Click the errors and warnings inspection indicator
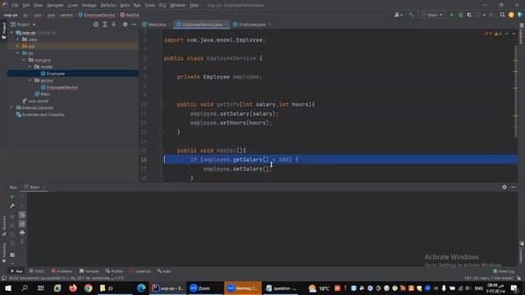This screenshot has width=525, height=295. pyautogui.click(x=493, y=34)
